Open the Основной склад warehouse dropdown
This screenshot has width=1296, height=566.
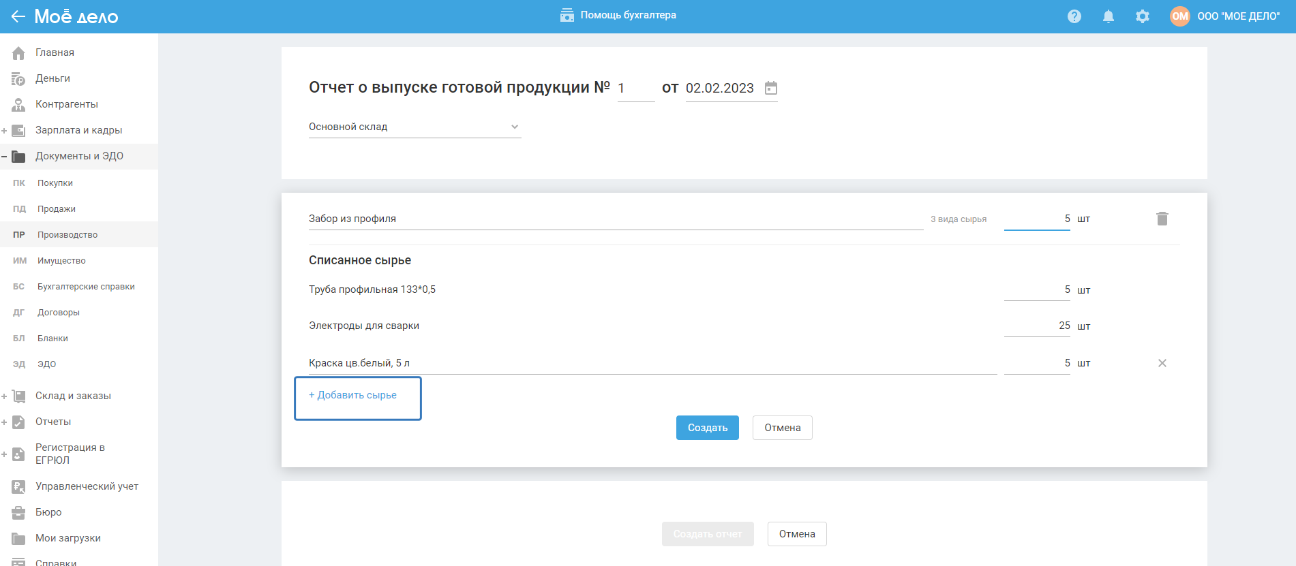click(415, 127)
